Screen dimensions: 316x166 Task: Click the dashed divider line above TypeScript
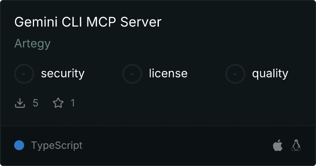point(158,126)
